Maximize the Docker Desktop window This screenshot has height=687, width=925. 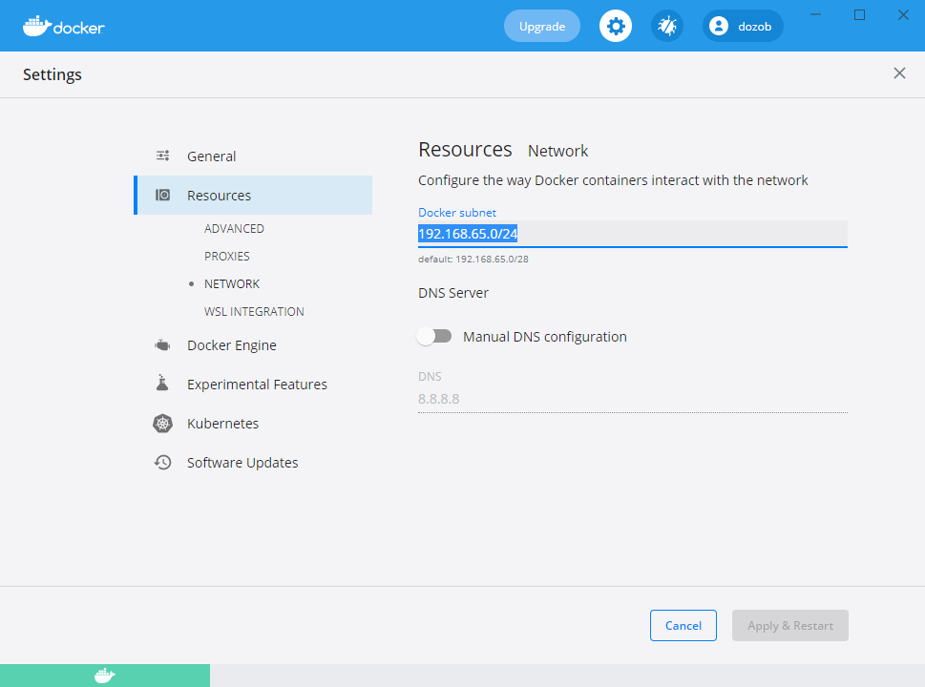(x=859, y=14)
